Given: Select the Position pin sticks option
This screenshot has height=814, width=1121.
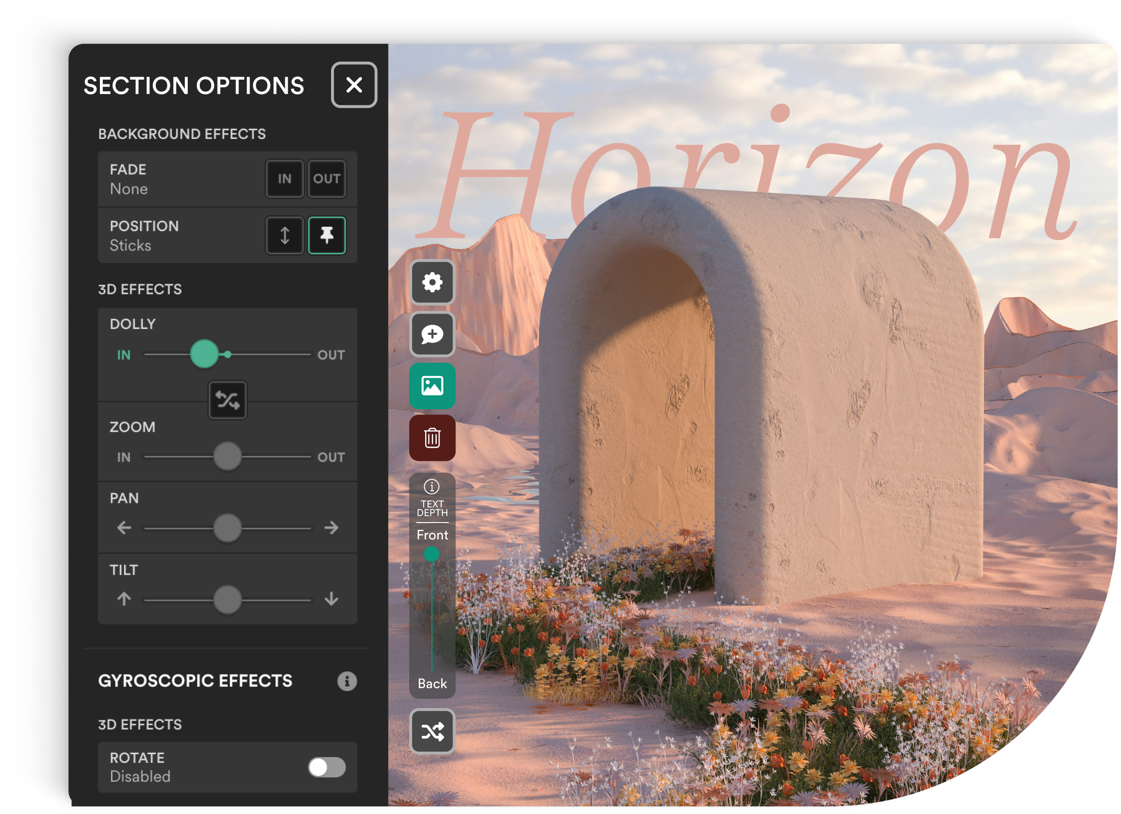Looking at the screenshot, I should coord(327,235).
